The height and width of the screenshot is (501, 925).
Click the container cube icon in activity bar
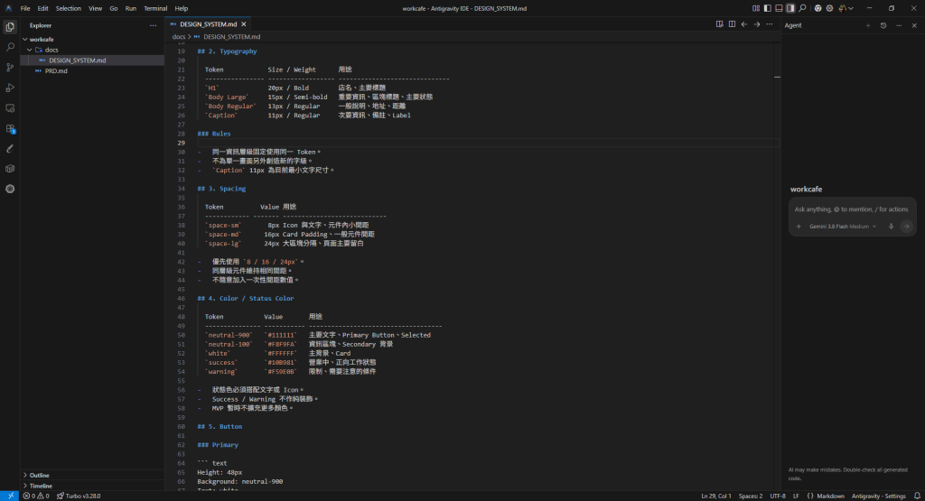click(x=10, y=169)
